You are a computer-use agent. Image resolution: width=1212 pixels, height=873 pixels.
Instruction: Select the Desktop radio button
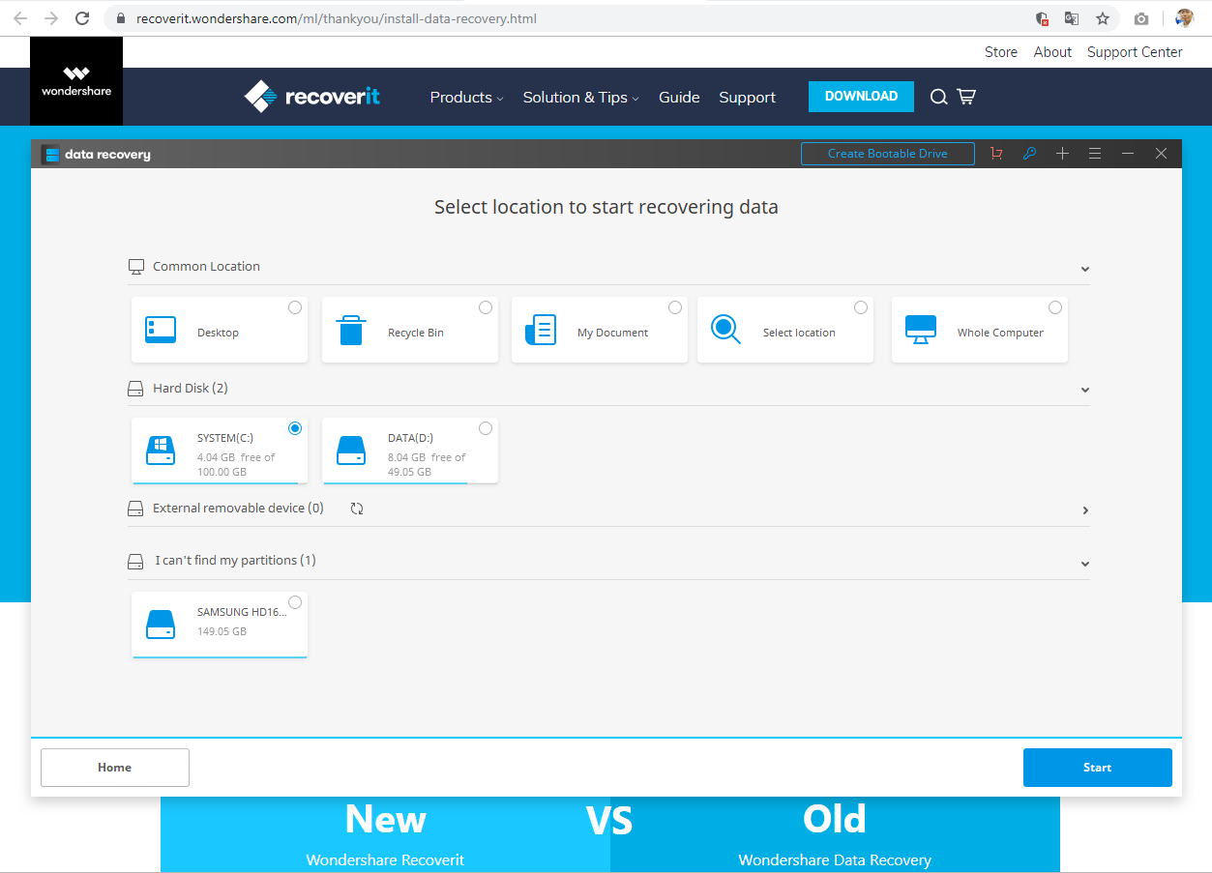coord(295,307)
